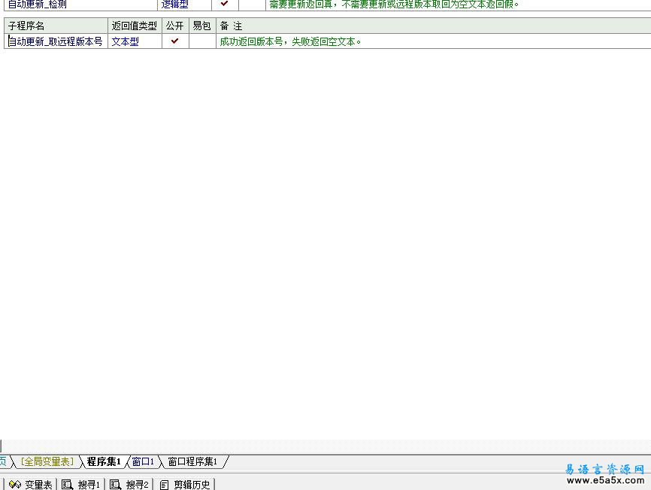Click remark 成功返回版本号，失败返回空文本

(290, 41)
